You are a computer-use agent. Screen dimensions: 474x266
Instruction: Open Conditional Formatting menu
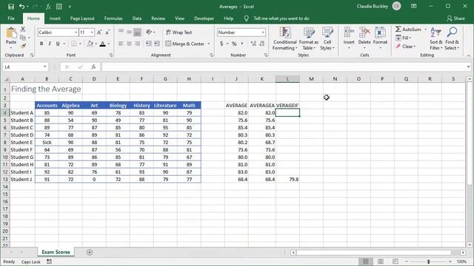click(284, 38)
